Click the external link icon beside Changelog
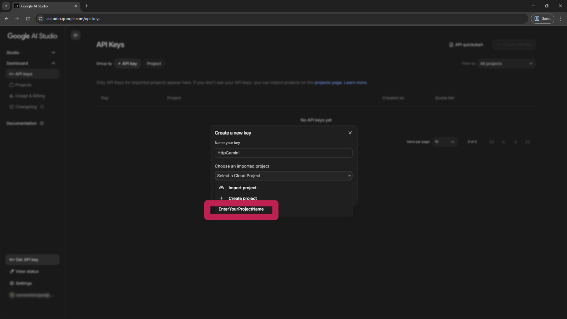 42,107
